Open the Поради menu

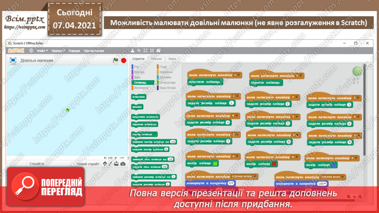tap(74, 51)
